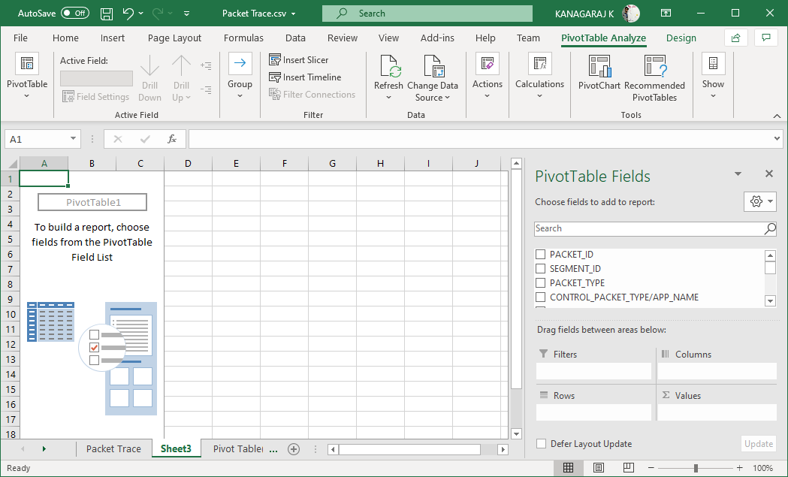Switch to the Home tab

[x=65, y=38]
